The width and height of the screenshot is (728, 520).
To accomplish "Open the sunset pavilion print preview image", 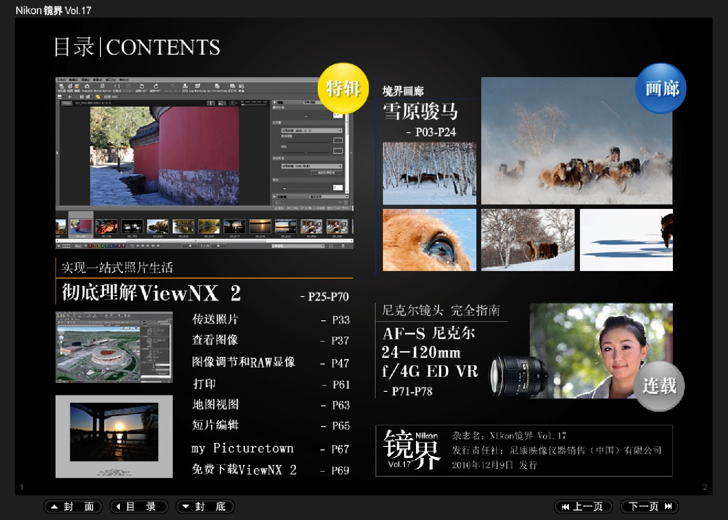I will pyautogui.click(x=114, y=436).
